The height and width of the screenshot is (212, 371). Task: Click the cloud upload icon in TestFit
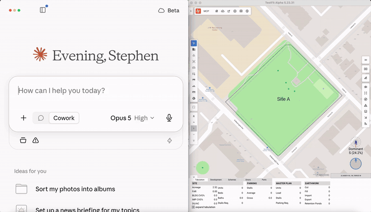[x=223, y=11]
